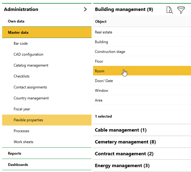191x172 pixels.
Task: Expand the Cable management section
Action: (x=121, y=130)
